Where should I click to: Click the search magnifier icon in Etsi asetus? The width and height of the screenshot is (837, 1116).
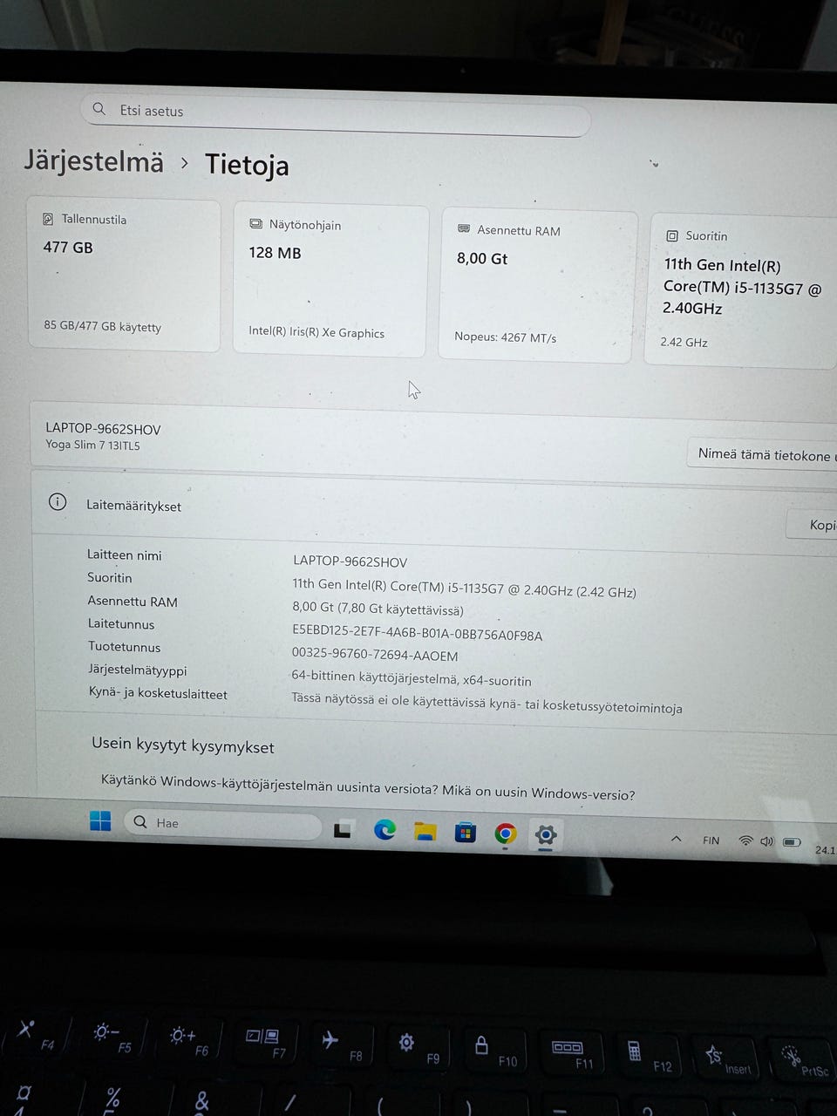pos(99,109)
